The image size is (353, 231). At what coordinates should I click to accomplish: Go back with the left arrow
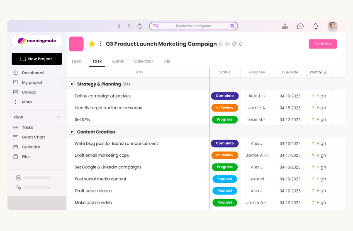[x=119, y=26]
